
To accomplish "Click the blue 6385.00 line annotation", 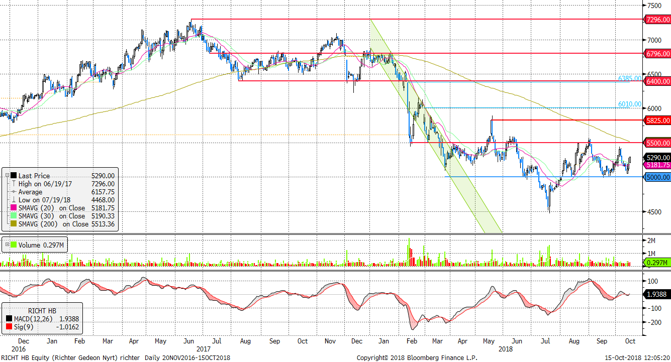I will (x=630, y=78).
